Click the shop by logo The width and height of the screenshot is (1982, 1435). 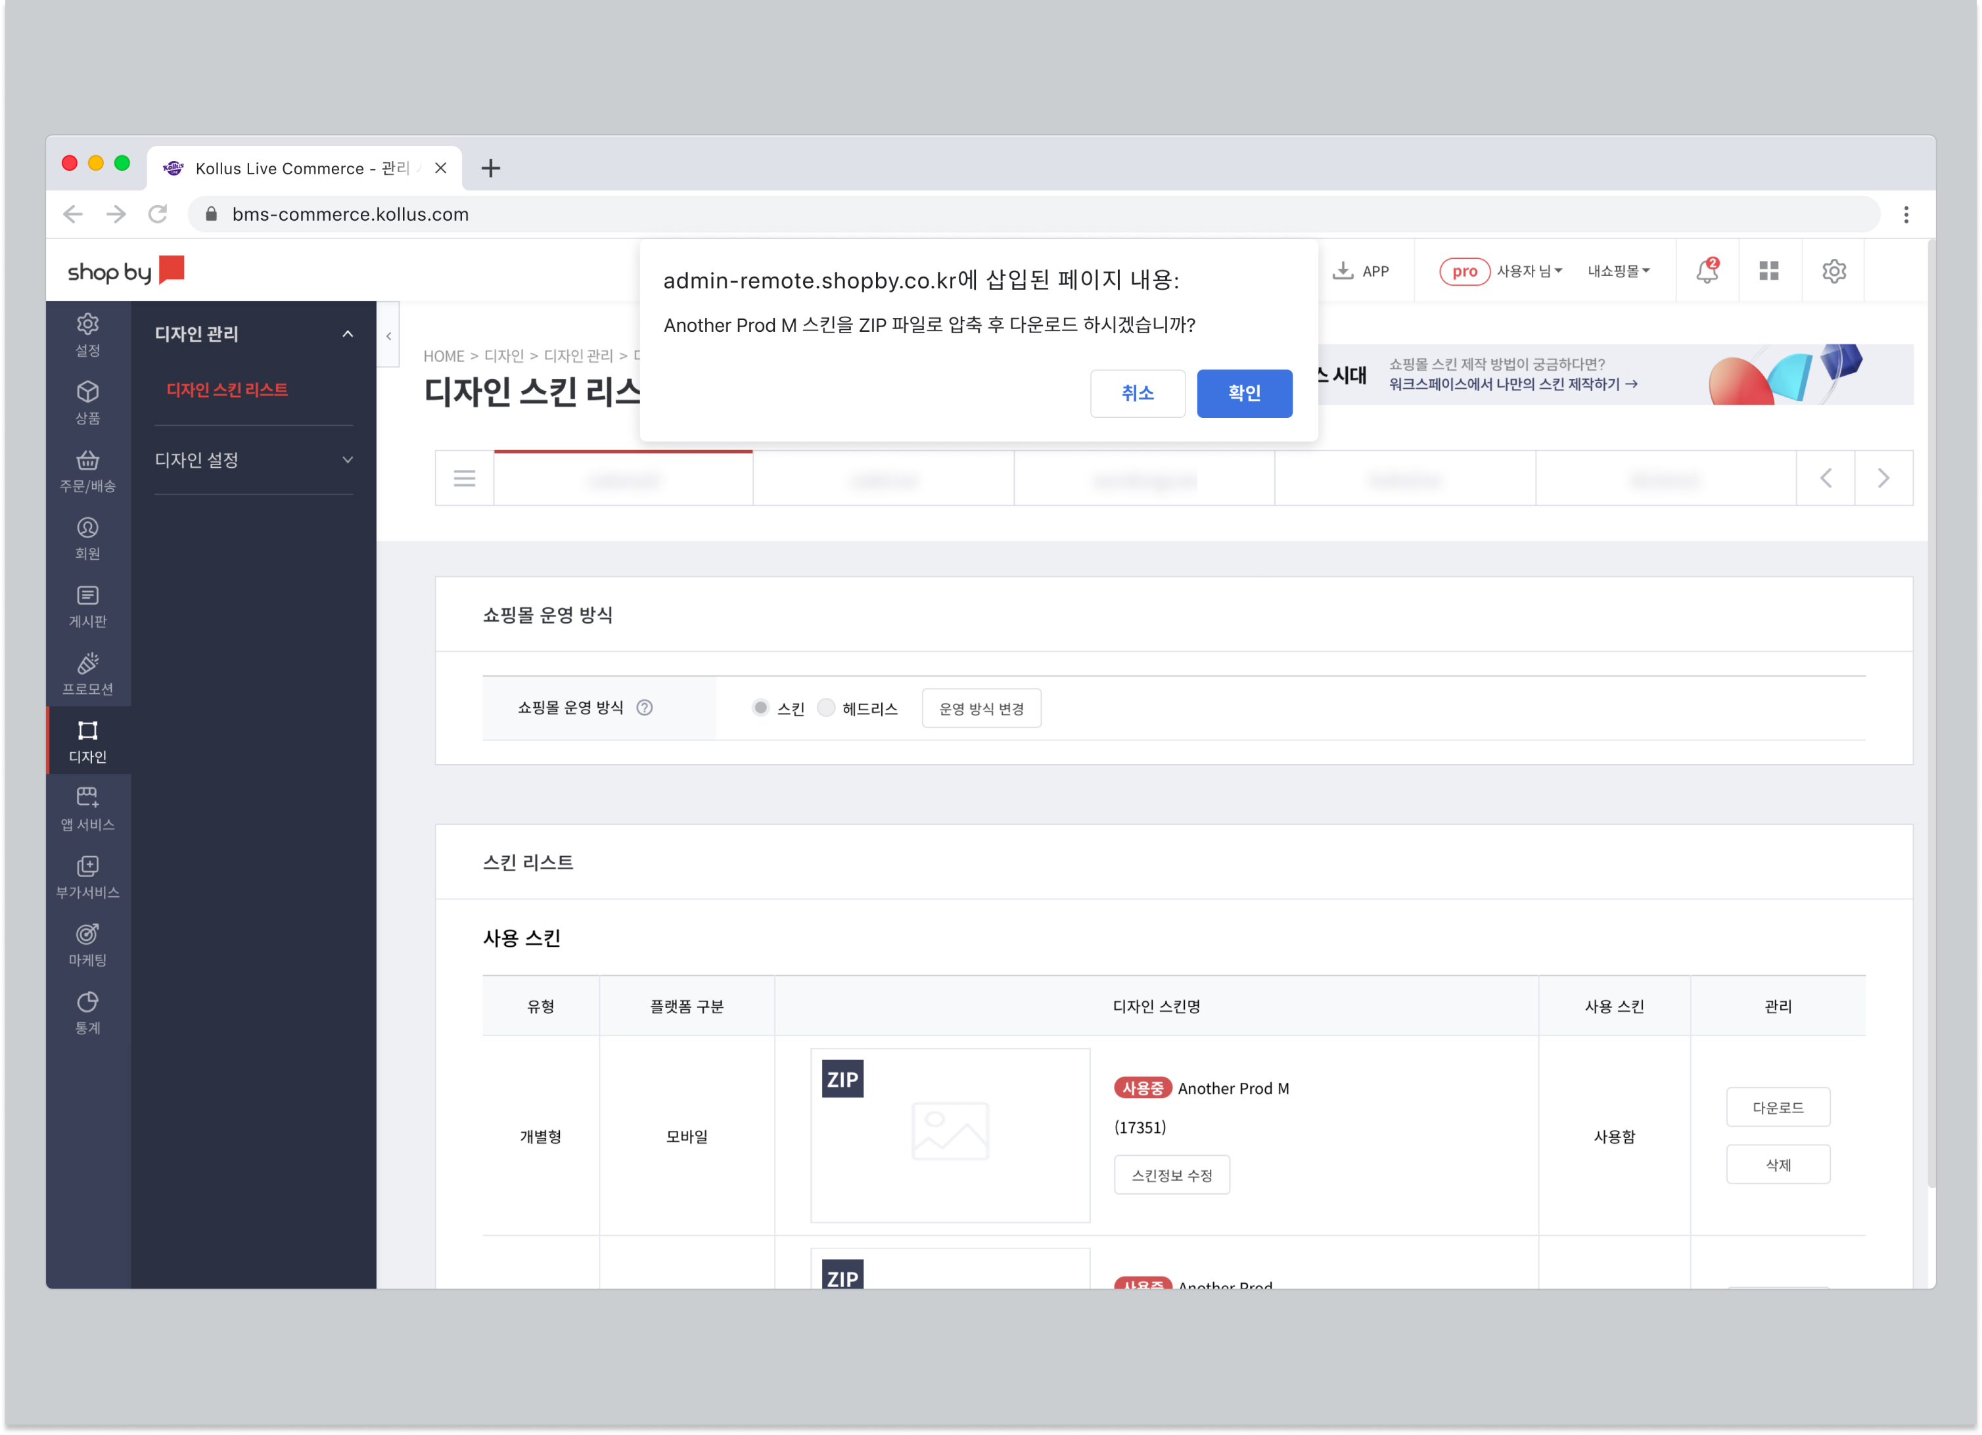pos(126,270)
